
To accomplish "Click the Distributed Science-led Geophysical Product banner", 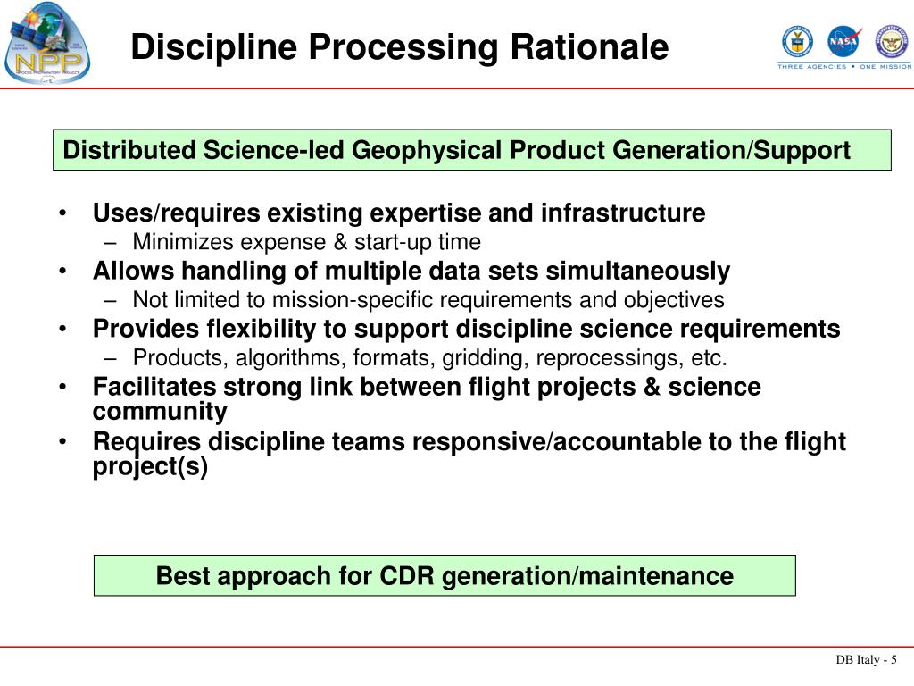I will coord(472,150).
